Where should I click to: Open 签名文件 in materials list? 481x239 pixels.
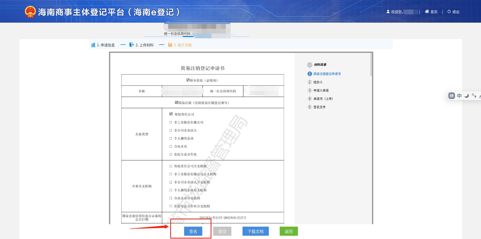(x=319, y=107)
